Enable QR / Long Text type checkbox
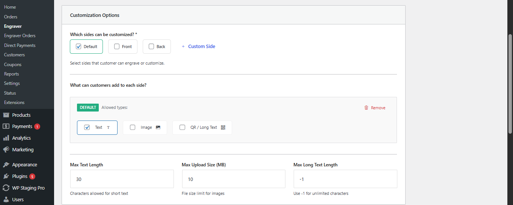Image resolution: width=513 pixels, height=205 pixels. 183,127
